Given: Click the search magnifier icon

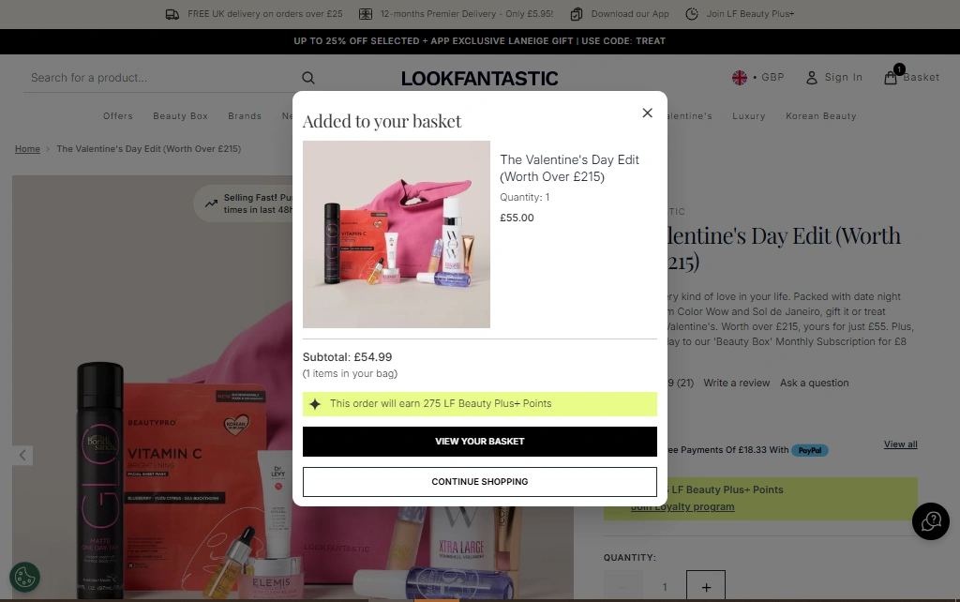Looking at the screenshot, I should (x=308, y=78).
